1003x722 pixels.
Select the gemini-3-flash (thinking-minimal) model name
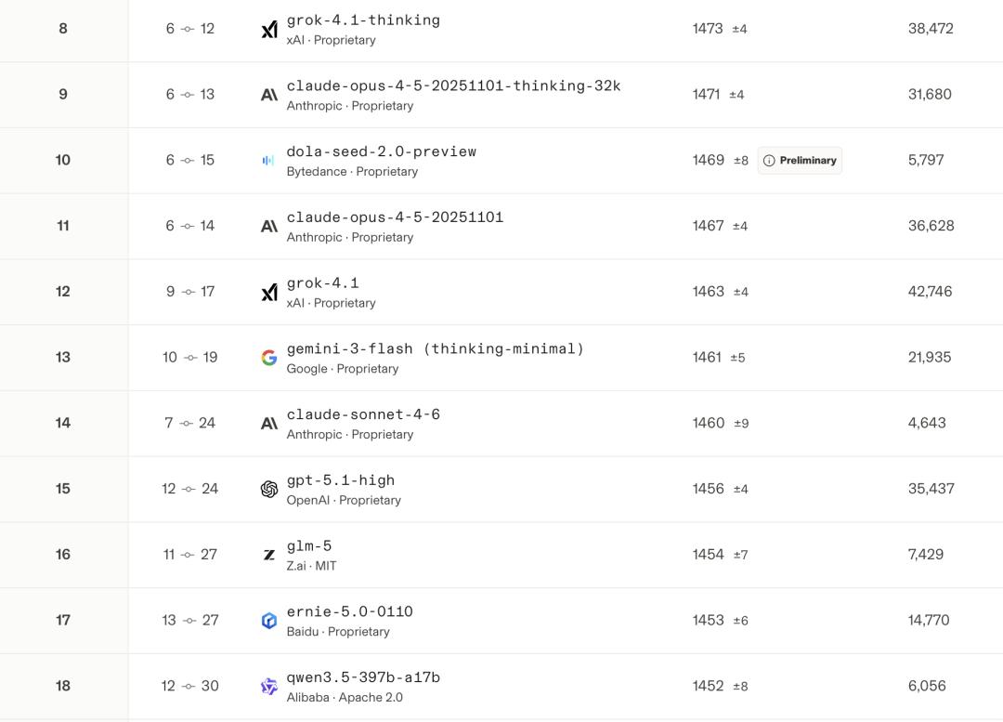[x=436, y=349]
